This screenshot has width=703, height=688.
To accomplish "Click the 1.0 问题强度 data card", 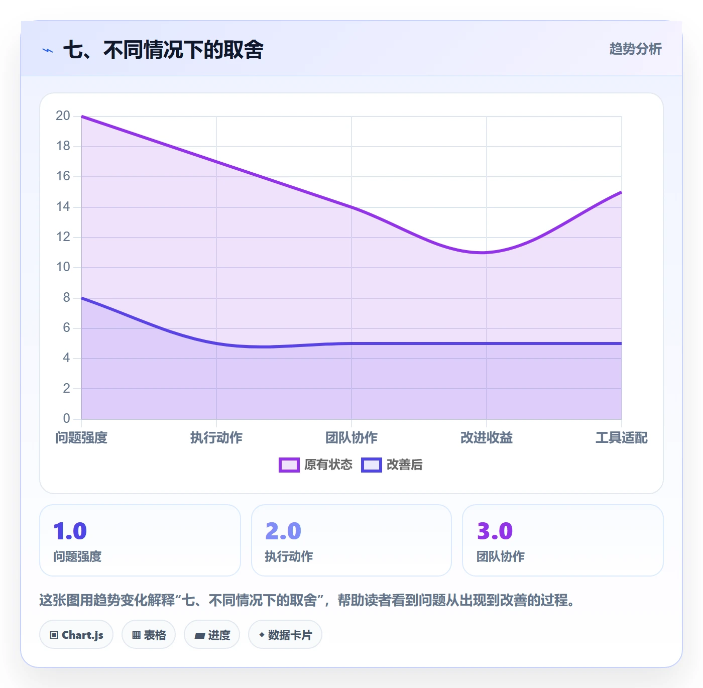I will [140, 540].
